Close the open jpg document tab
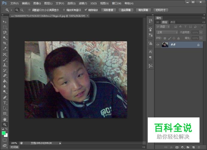Viewport: 207px width, 150px height. click(x=87, y=16)
